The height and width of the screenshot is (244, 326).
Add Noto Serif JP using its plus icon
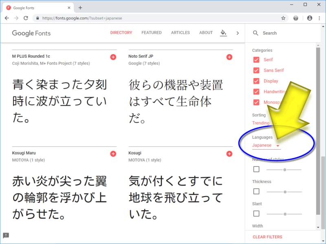point(229,57)
